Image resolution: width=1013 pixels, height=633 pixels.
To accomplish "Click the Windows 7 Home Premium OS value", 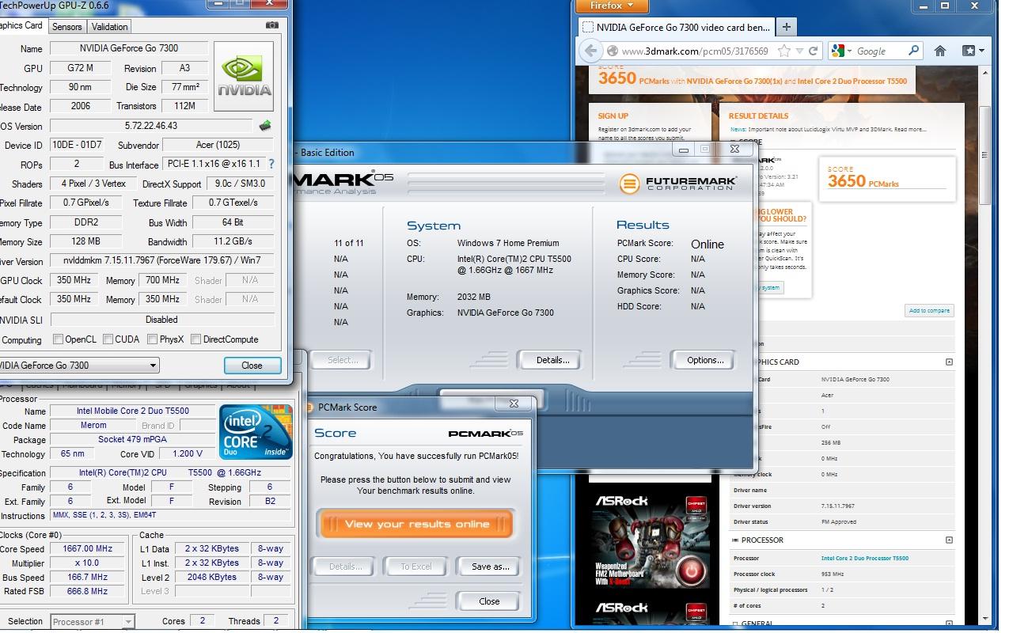I will [508, 243].
